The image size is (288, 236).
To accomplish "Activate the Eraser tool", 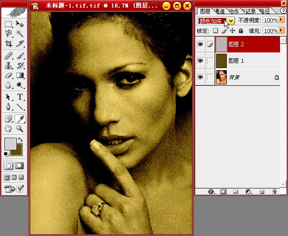I will 8,75.
